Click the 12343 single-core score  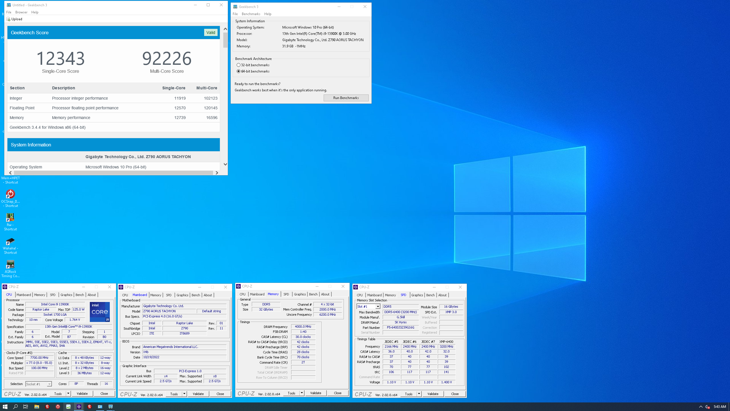click(x=60, y=58)
